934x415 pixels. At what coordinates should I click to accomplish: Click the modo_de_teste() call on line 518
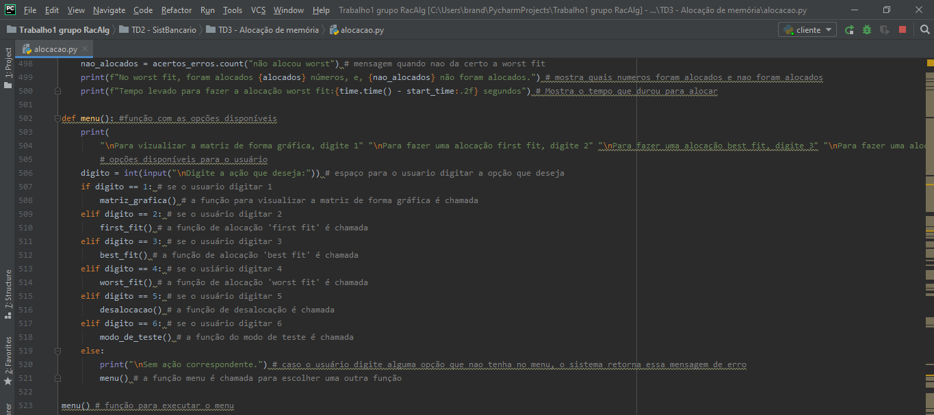click(x=135, y=337)
